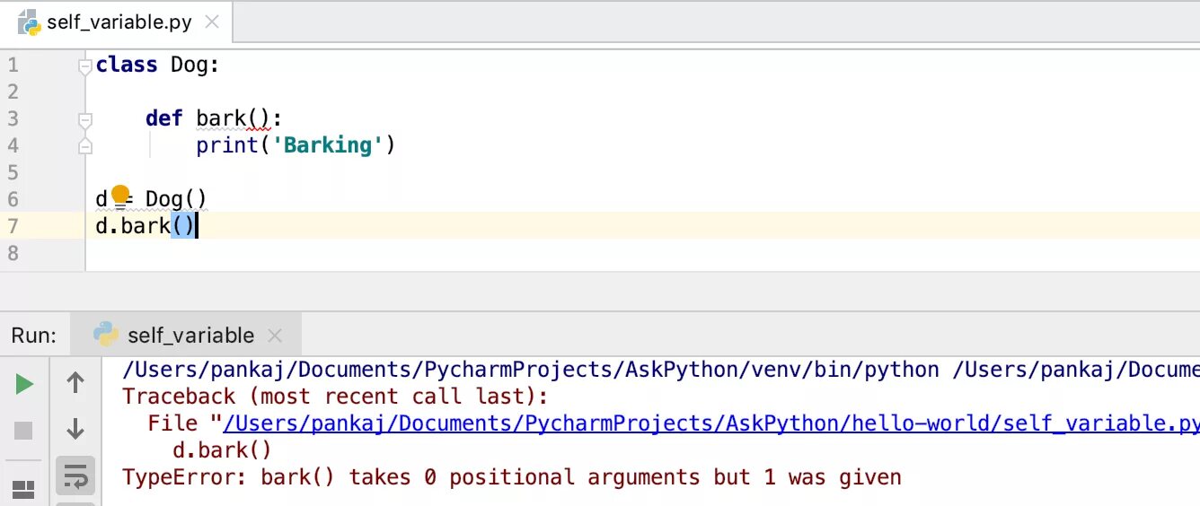Click the up arrow for previous stack frame
Screen dimensions: 1200x506
pos(75,383)
